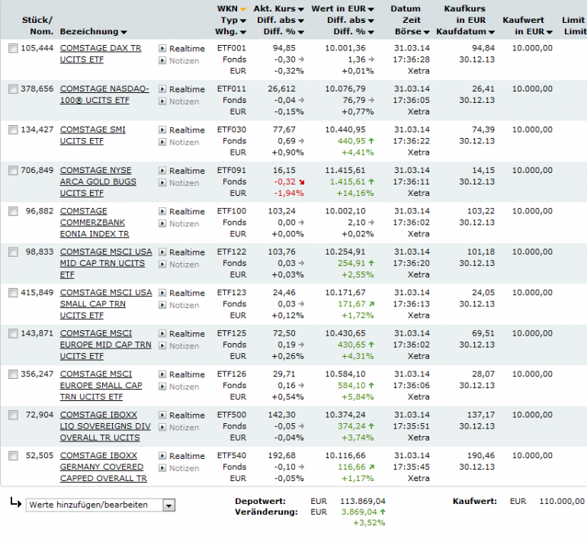The width and height of the screenshot is (587, 539).
Task: Open Realtime icon for MSCI EUROPE MID CAP
Action: [162, 333]
